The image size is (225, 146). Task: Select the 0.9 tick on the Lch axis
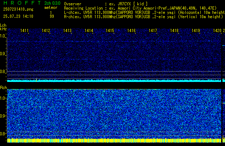tap(3, 54)
